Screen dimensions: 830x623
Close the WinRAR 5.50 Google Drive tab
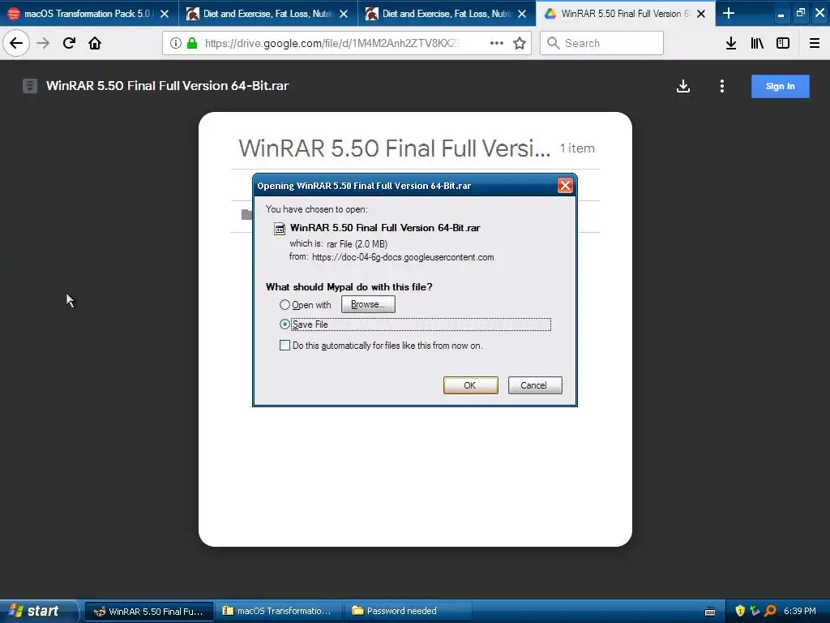701,14
